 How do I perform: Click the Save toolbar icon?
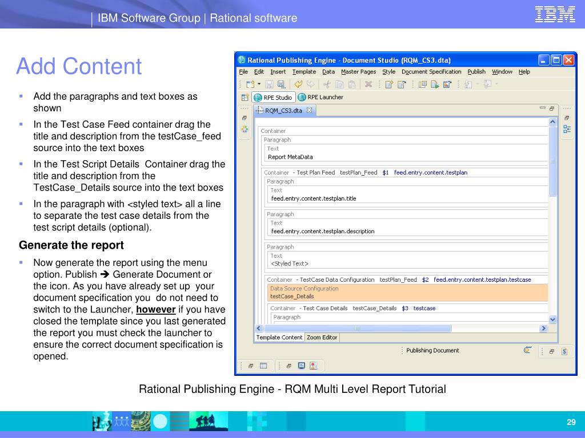click(269, 84)
